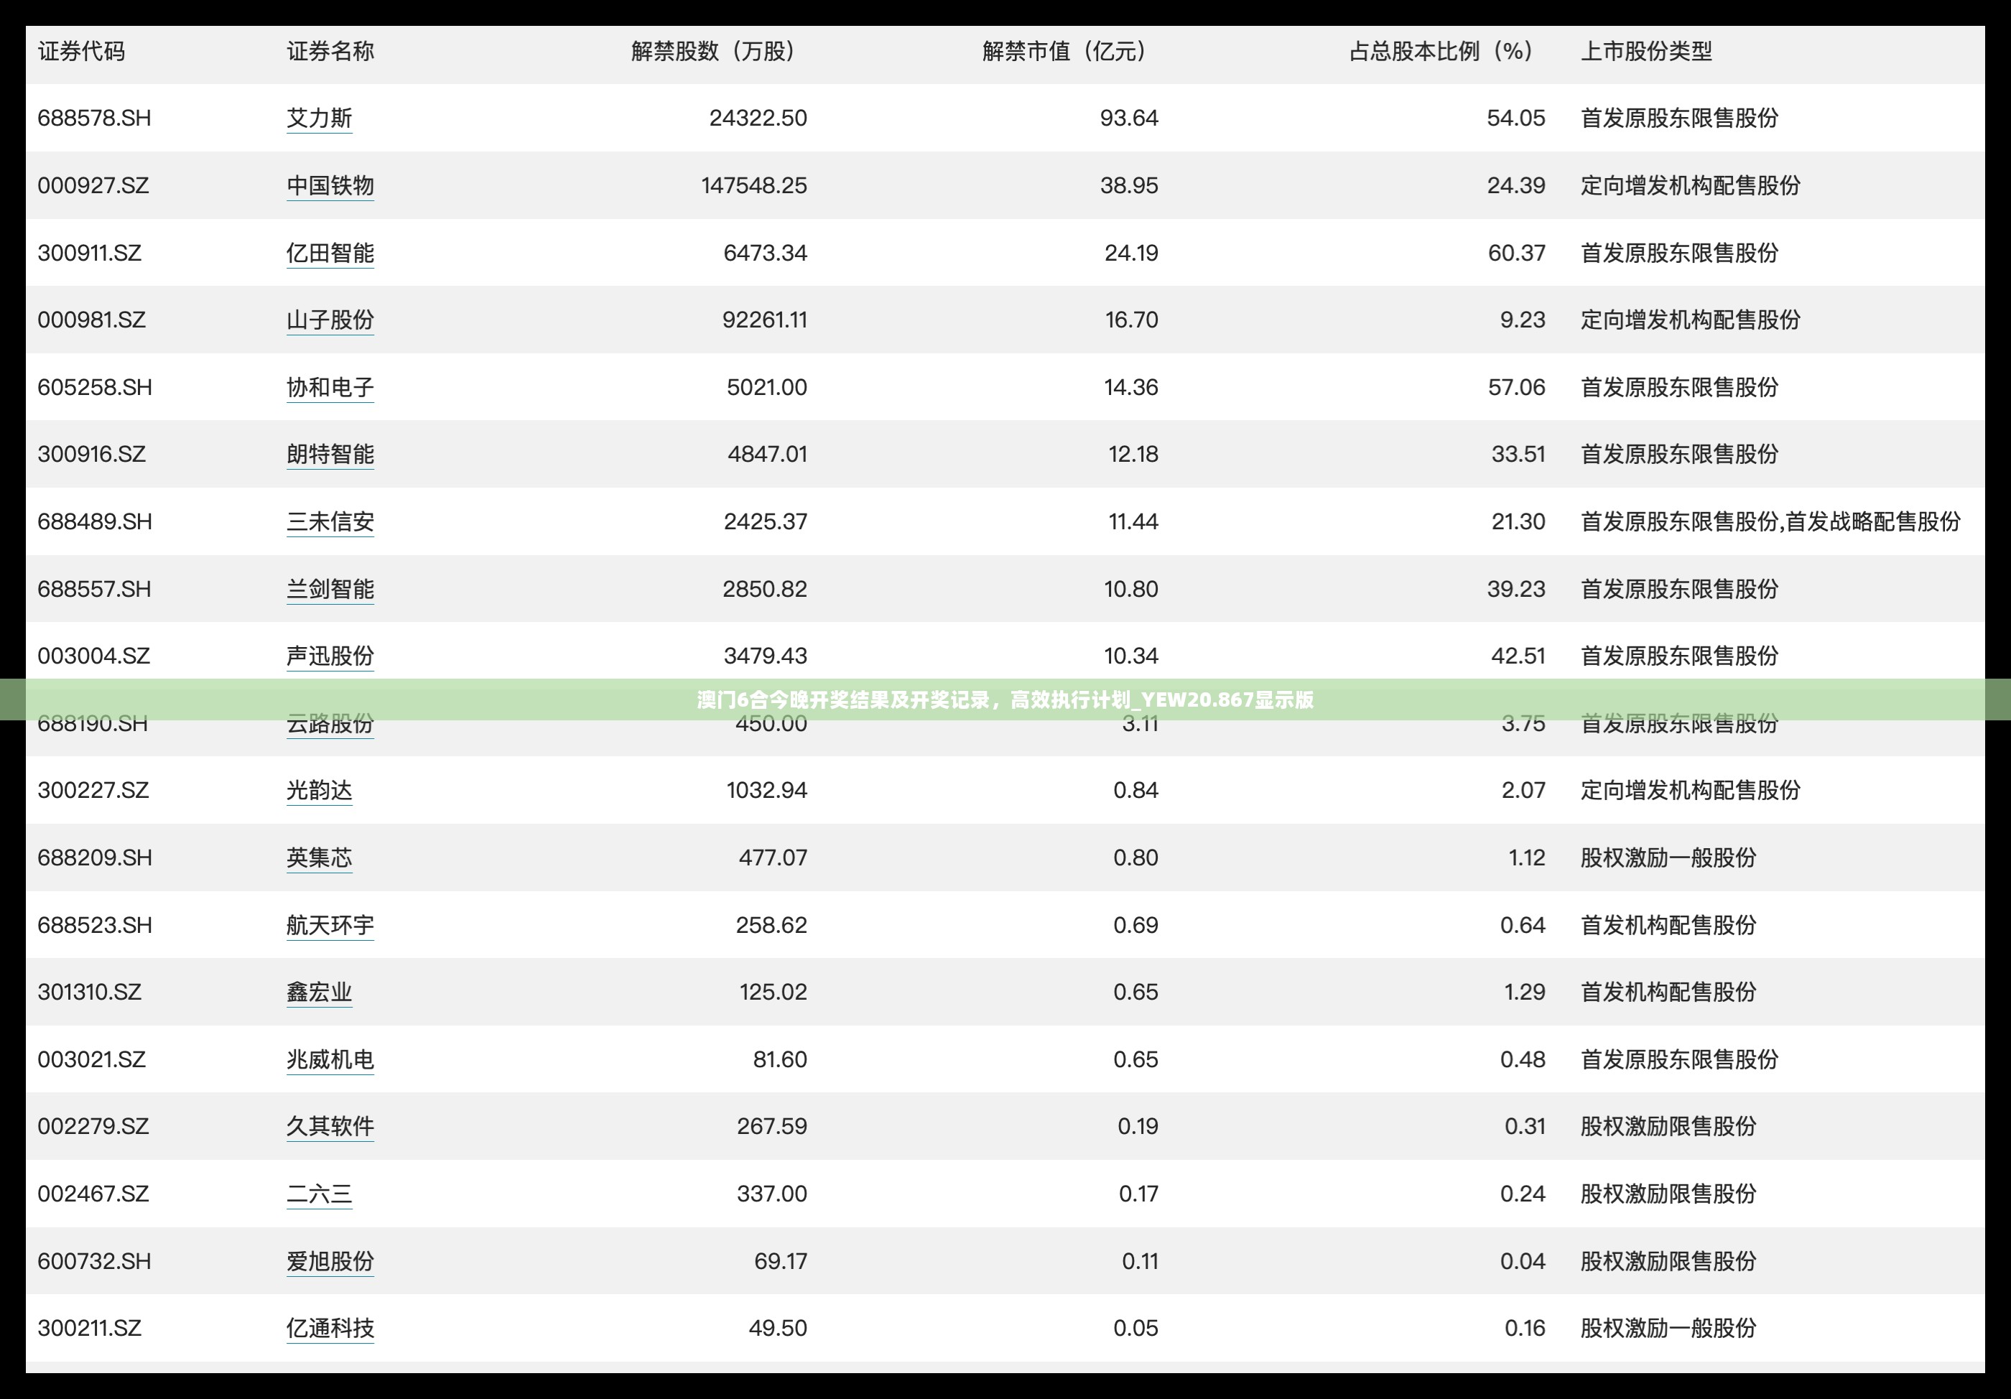Click the market value 24.19
Viewport: 2011px width, 1399px height.
point(1130,252)
